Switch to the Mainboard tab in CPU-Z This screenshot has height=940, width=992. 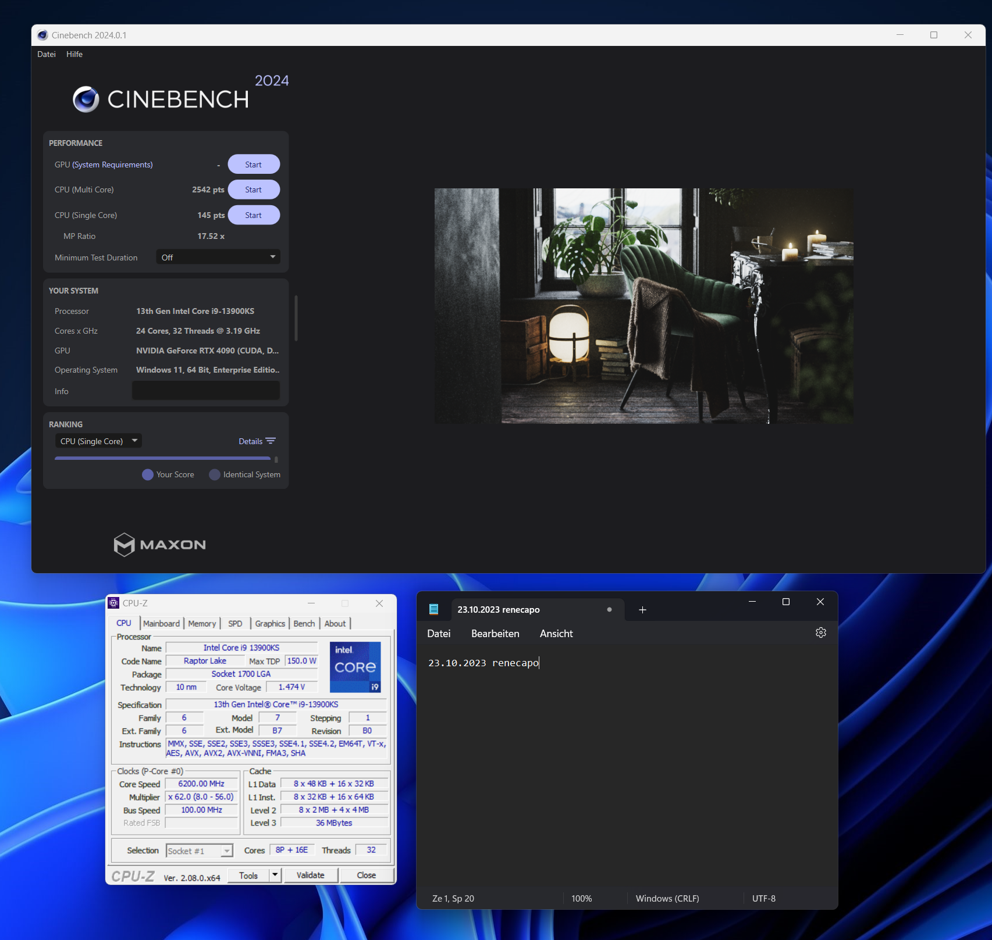pos(161,624)
